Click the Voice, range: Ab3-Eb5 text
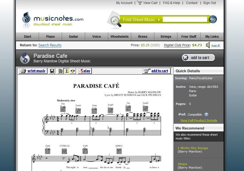This screenshot has width=244, height=171. (x=204, y=87)
